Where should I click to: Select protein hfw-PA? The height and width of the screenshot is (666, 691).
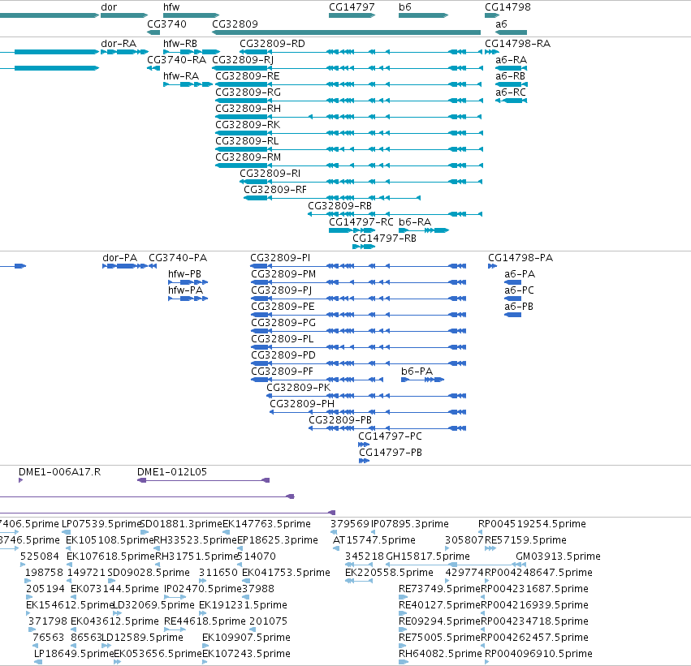click(x=185, y=290)
